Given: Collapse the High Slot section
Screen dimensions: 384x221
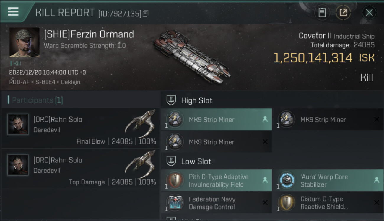Looking at the screenshot, I should (x=171, y=100).
